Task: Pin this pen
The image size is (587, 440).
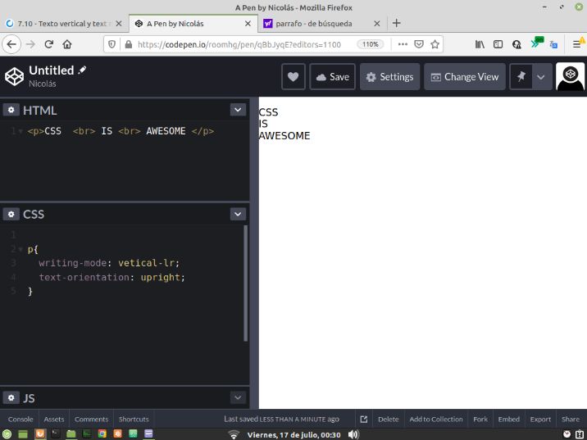Action: [x=521, y=77]
